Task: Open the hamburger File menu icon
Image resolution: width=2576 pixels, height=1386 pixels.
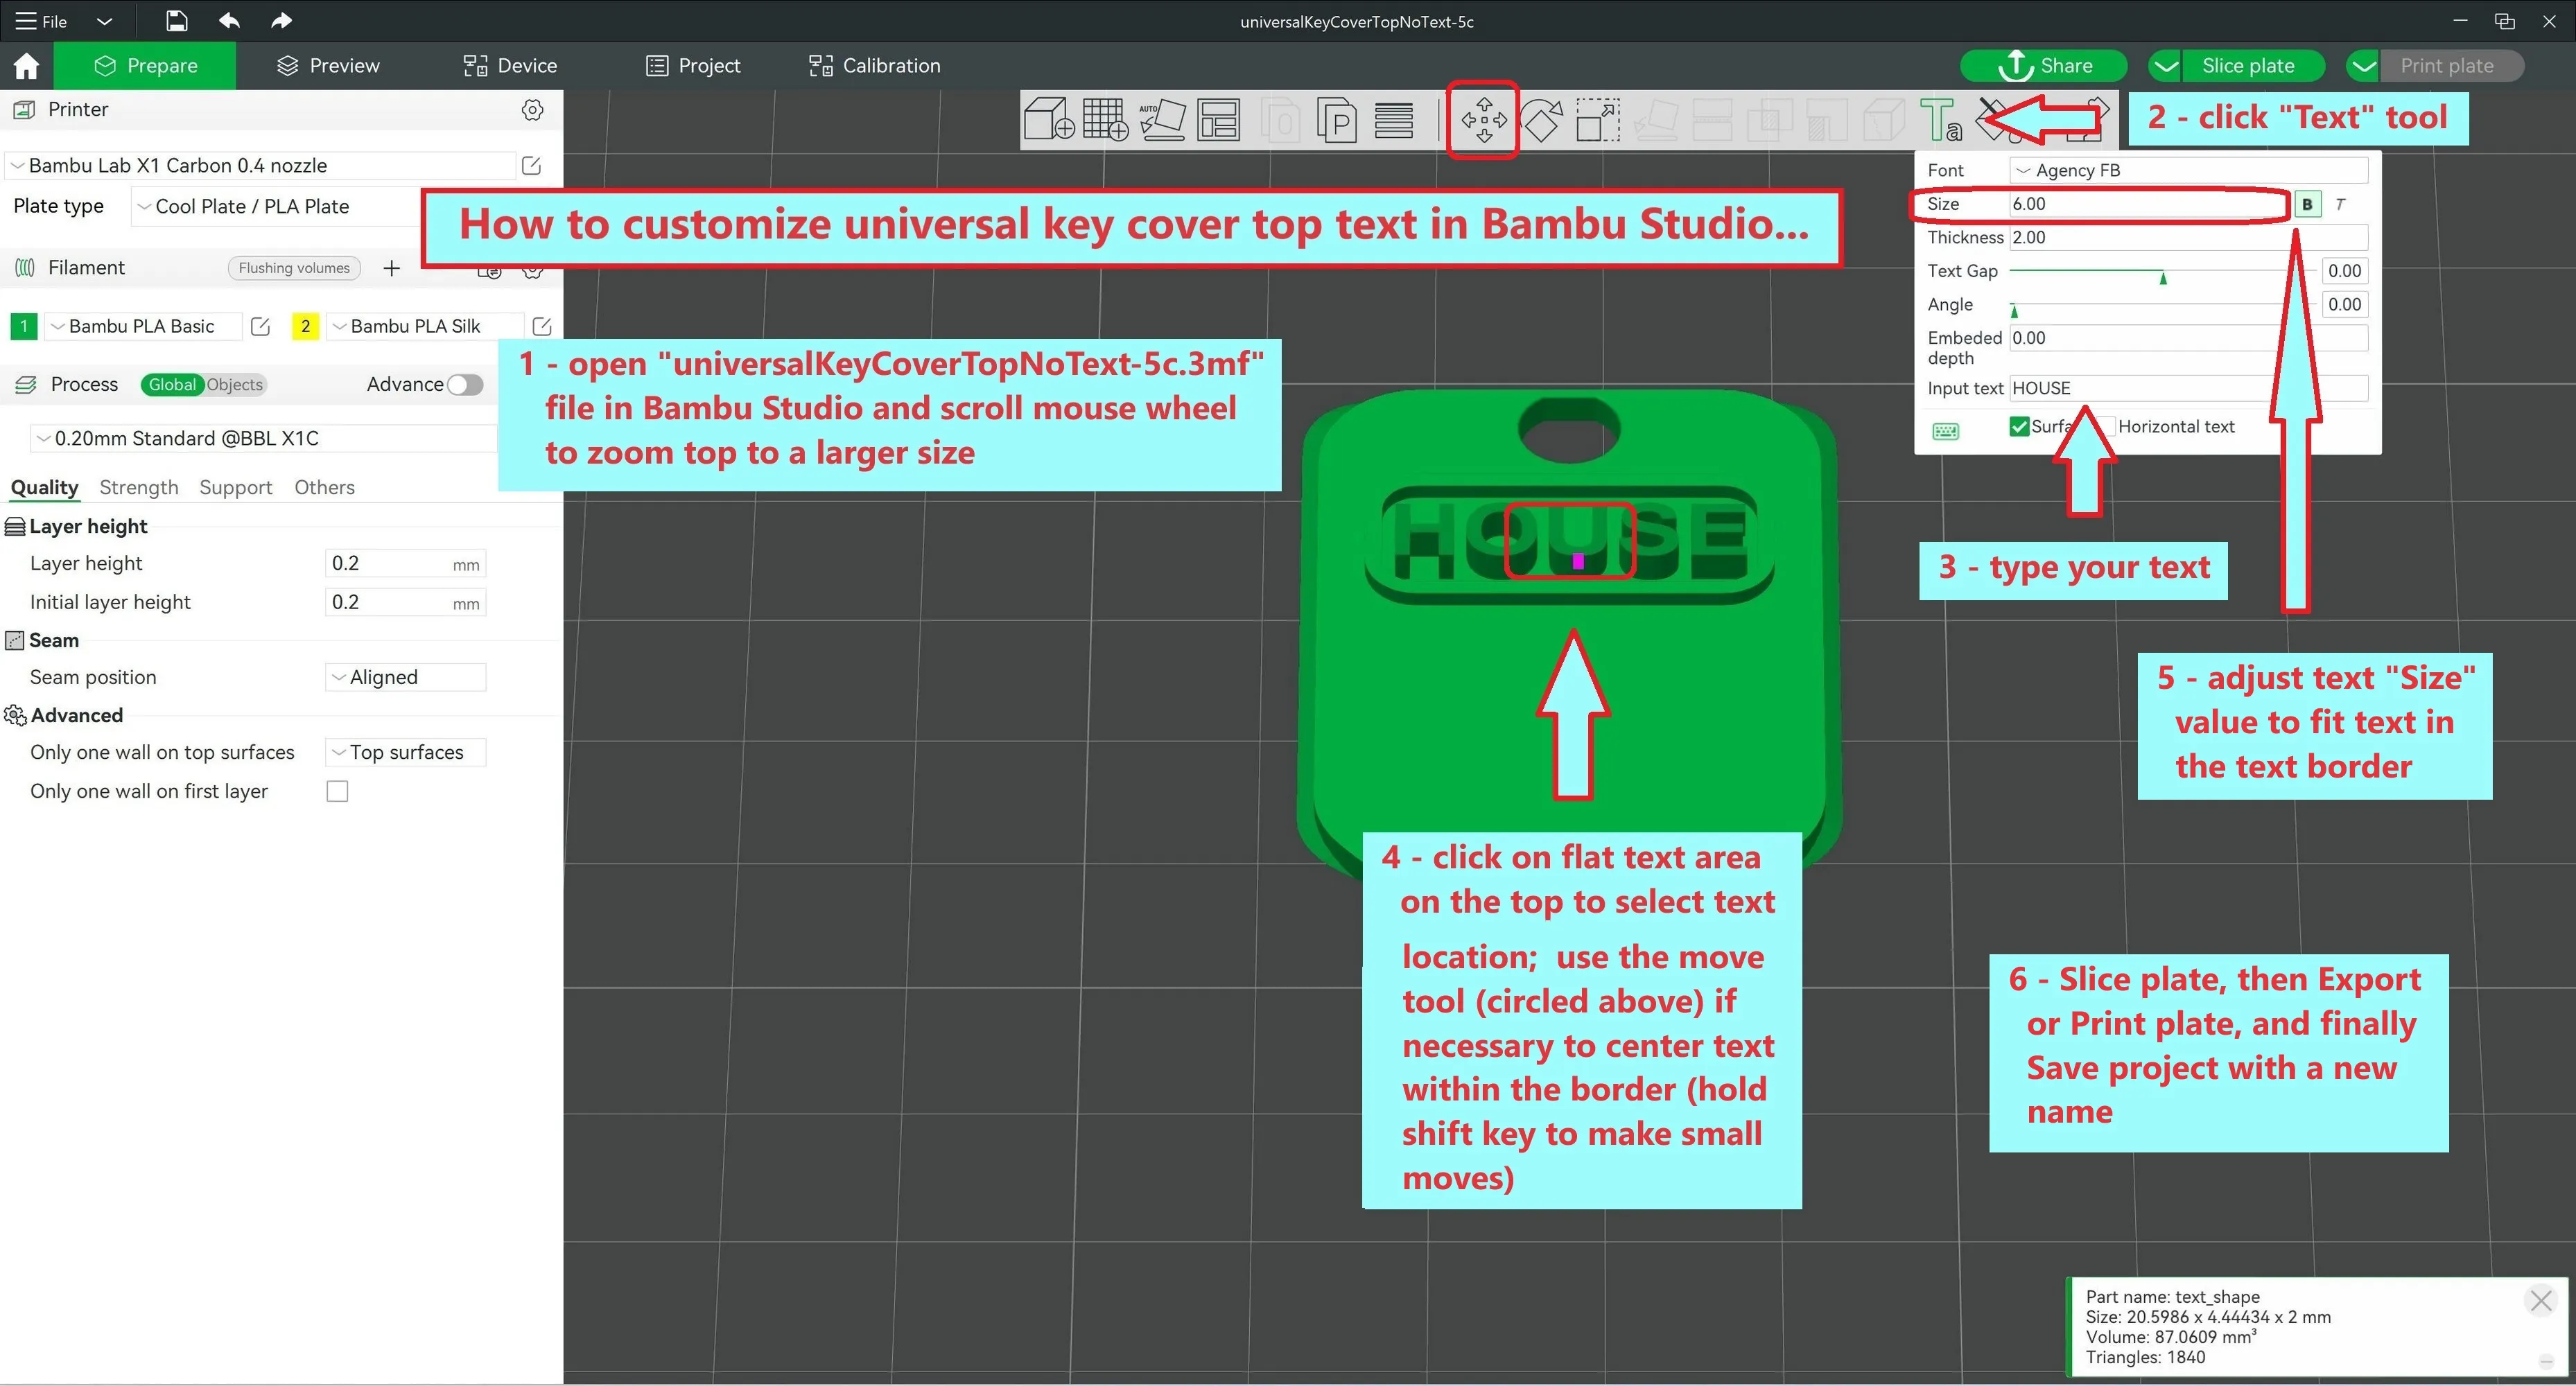Action: (25, 21)
